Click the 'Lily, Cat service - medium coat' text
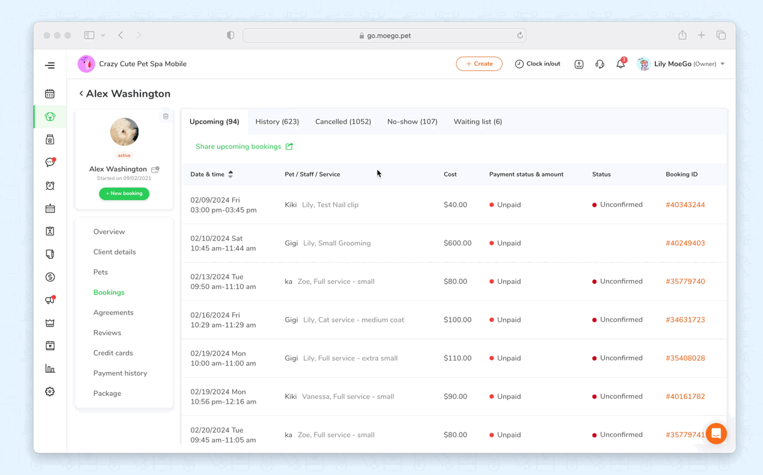 tap(354, 320)
